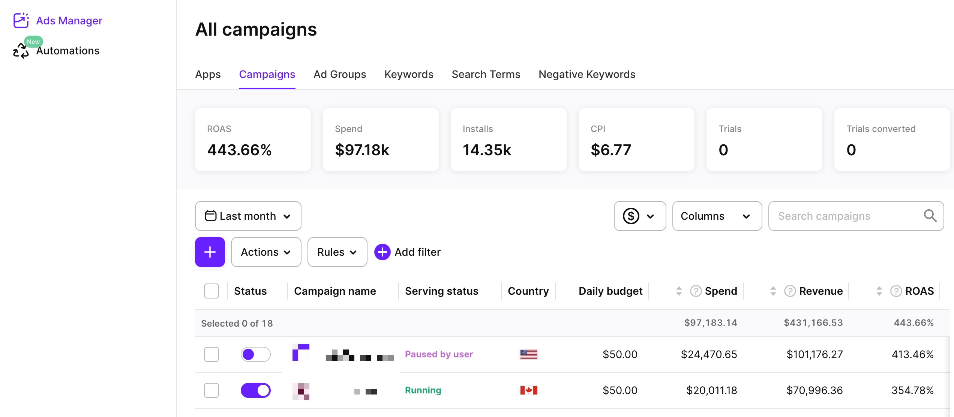This screenshot has height=417, width=954.
Task: Open Automations from the sidebar
Action: (x=67, y=51)
